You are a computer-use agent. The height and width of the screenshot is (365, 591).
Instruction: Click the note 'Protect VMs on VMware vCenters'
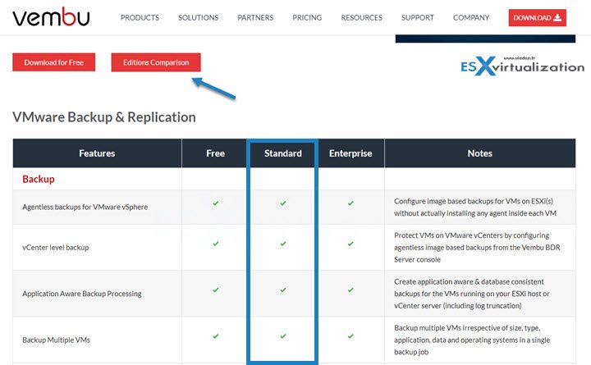pos(477,248)
